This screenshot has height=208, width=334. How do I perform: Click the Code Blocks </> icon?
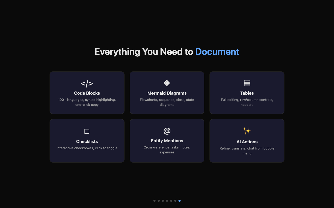pos(87,83)
